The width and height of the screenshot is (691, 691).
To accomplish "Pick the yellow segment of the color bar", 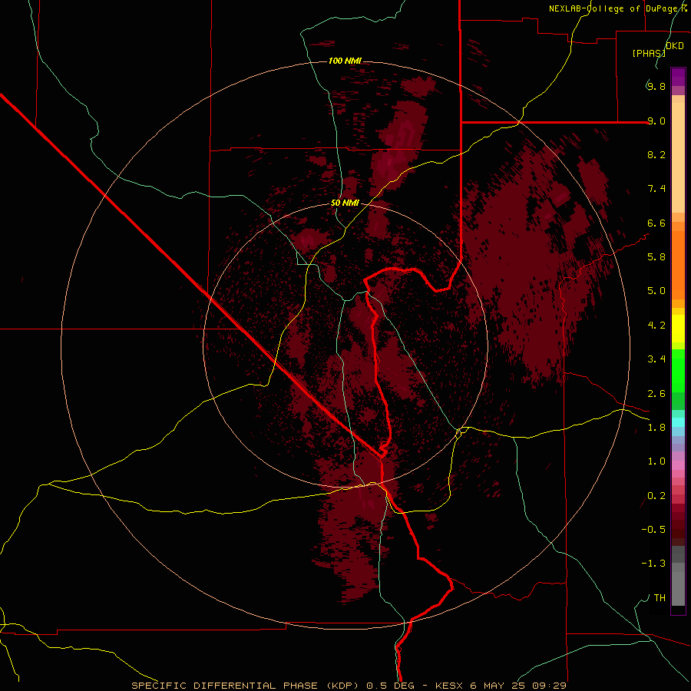I will coord(678,329).
